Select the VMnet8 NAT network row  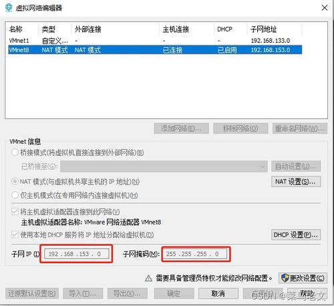(x=155, y=49)
